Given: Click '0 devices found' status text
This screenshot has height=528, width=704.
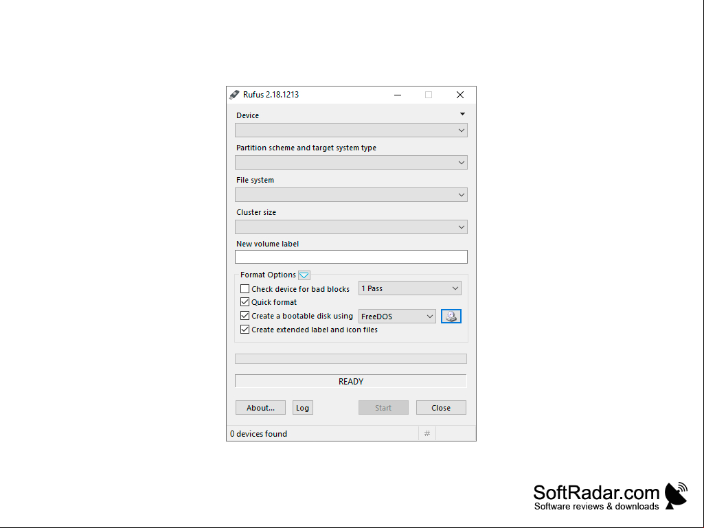Looking at the screenshot, I should [x=259, y=434].
